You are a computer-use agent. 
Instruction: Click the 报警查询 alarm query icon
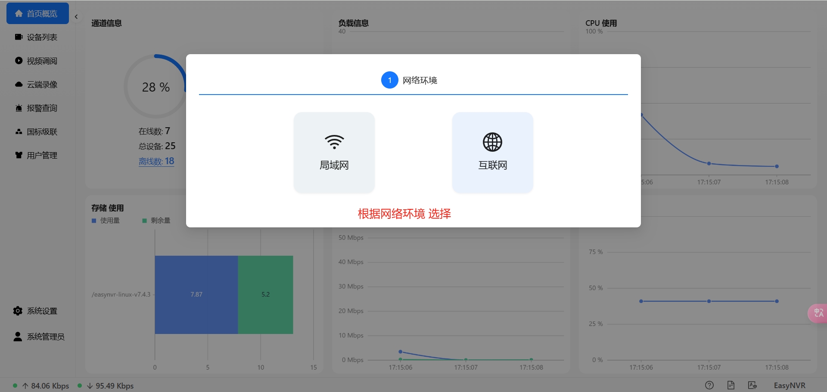(x=18, y=108)
